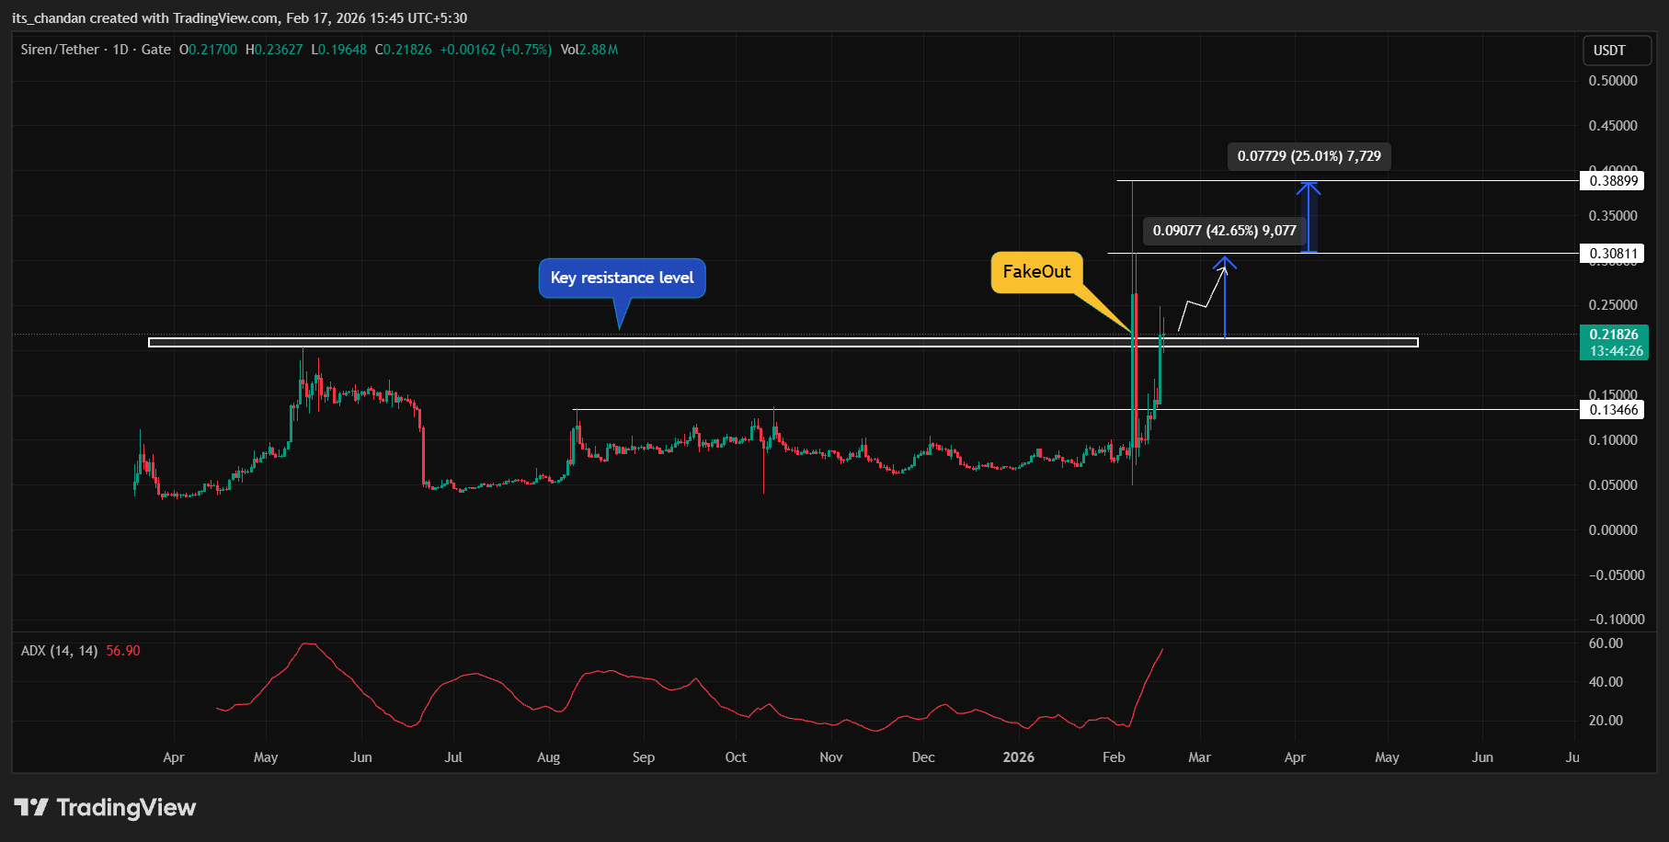The image size is (1669, 842).
Task: Click the red ADX value 56.90
Action: [x=123, y=651]
